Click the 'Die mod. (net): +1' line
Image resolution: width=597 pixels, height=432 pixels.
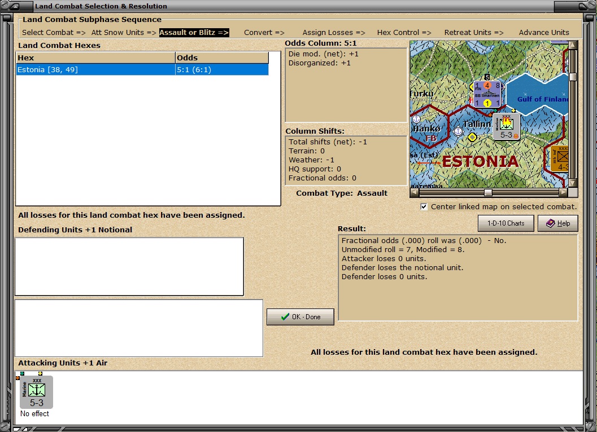[x=323, y=54]
